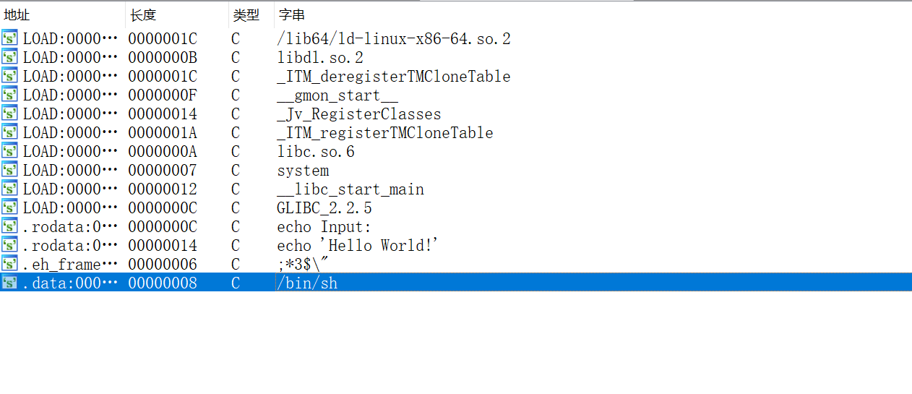Click string icon beside echo Input: row

(10, 226)
